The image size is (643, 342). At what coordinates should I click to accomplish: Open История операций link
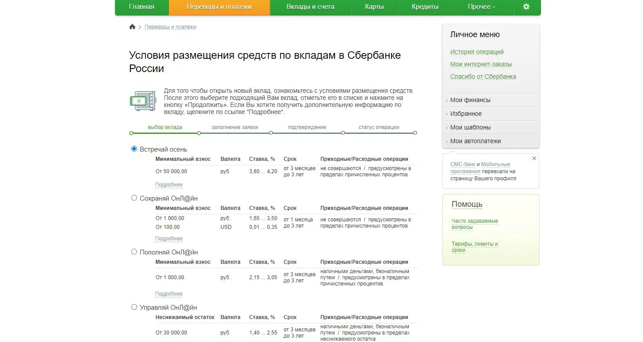click(x=477, y=52)
